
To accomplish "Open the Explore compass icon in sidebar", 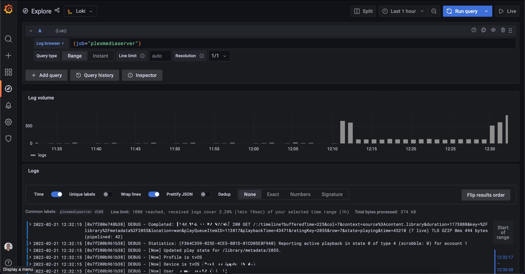I will click(8, 88).
